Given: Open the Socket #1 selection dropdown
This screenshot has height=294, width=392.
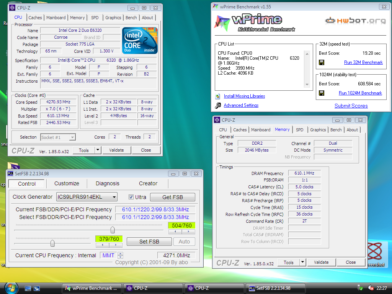Looking at the screenshot, I should 72,137.
